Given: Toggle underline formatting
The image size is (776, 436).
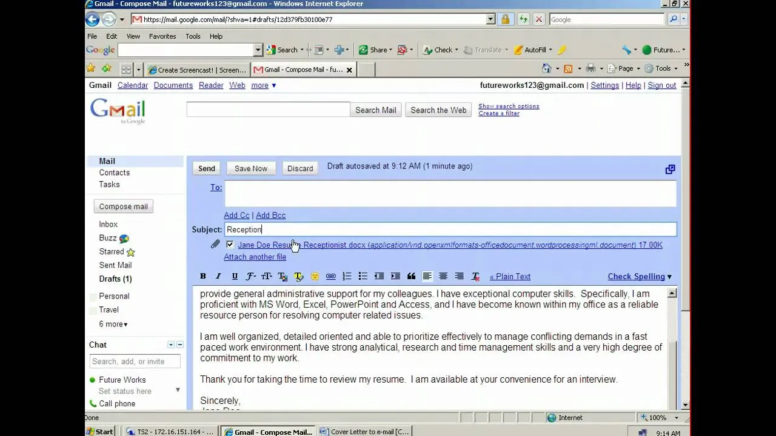Looking at the screenshot, I should (x=235, y=276).
